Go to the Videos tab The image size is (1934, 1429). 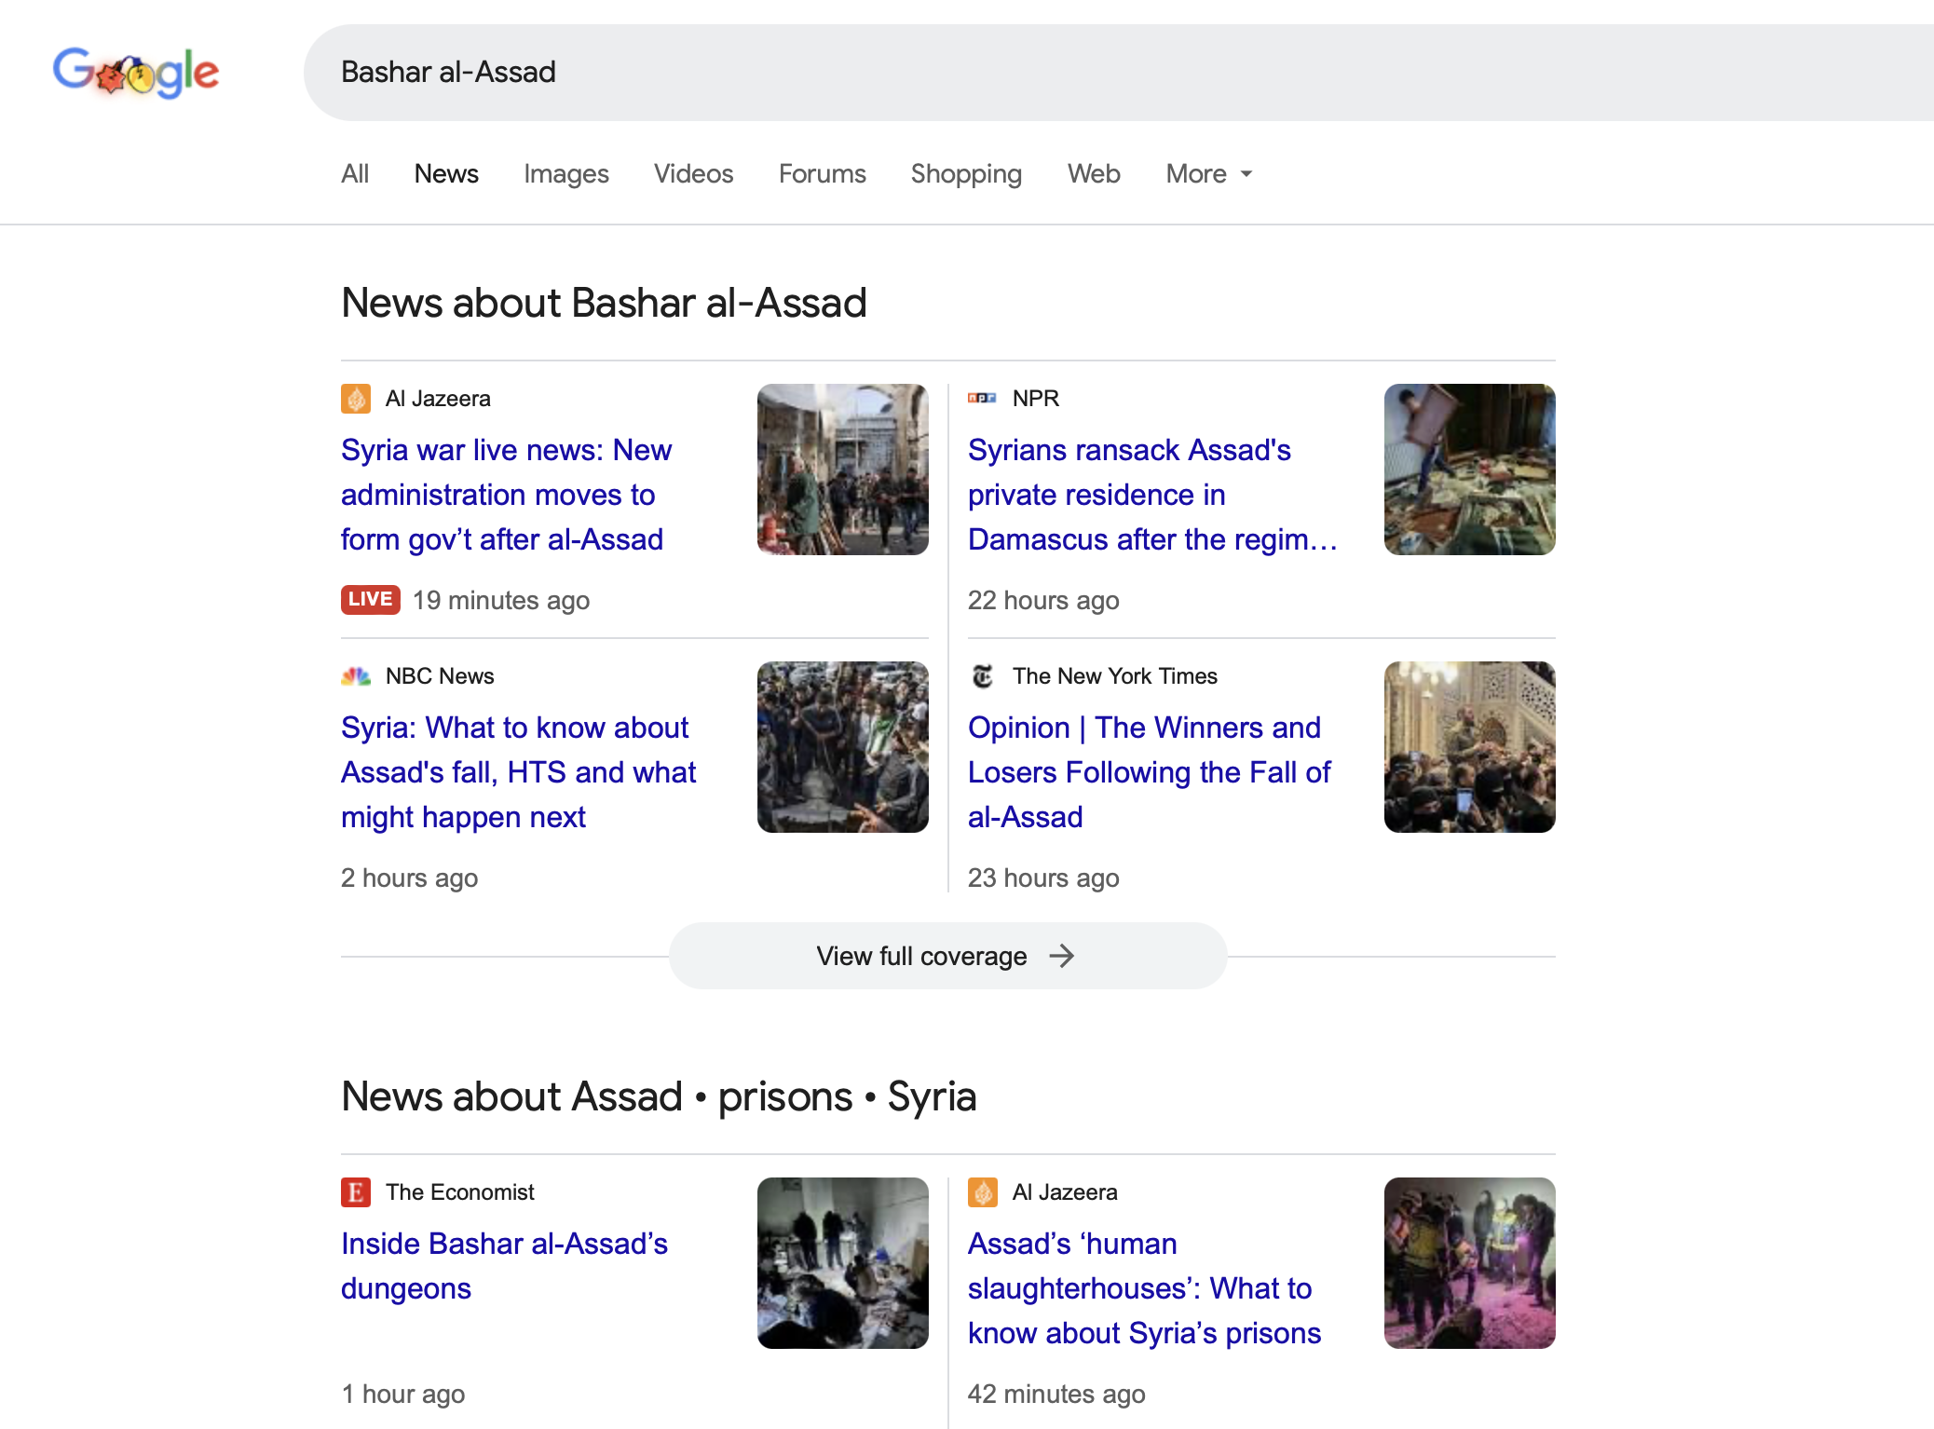(694, 173)
